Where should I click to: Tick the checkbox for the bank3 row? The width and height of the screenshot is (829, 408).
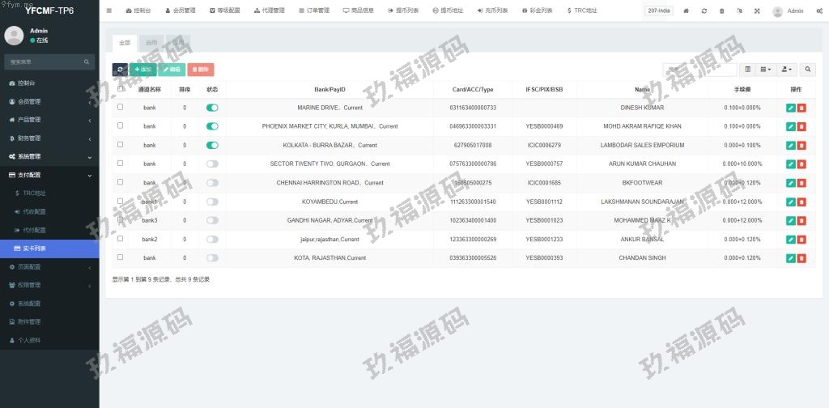point(121,220)
